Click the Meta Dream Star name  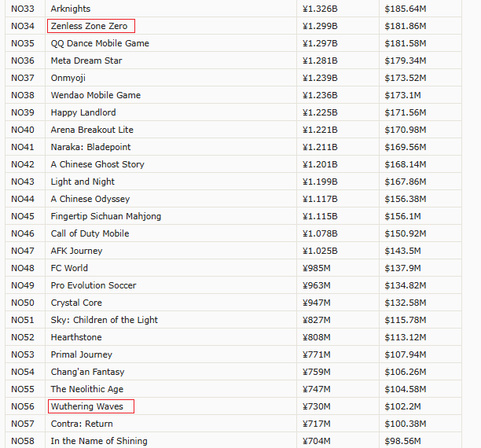point(86,61)
